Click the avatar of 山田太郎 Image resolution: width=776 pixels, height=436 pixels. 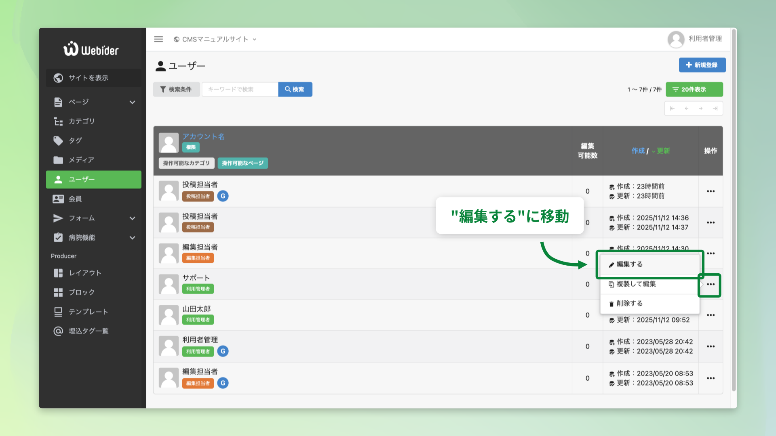[169, 315]
